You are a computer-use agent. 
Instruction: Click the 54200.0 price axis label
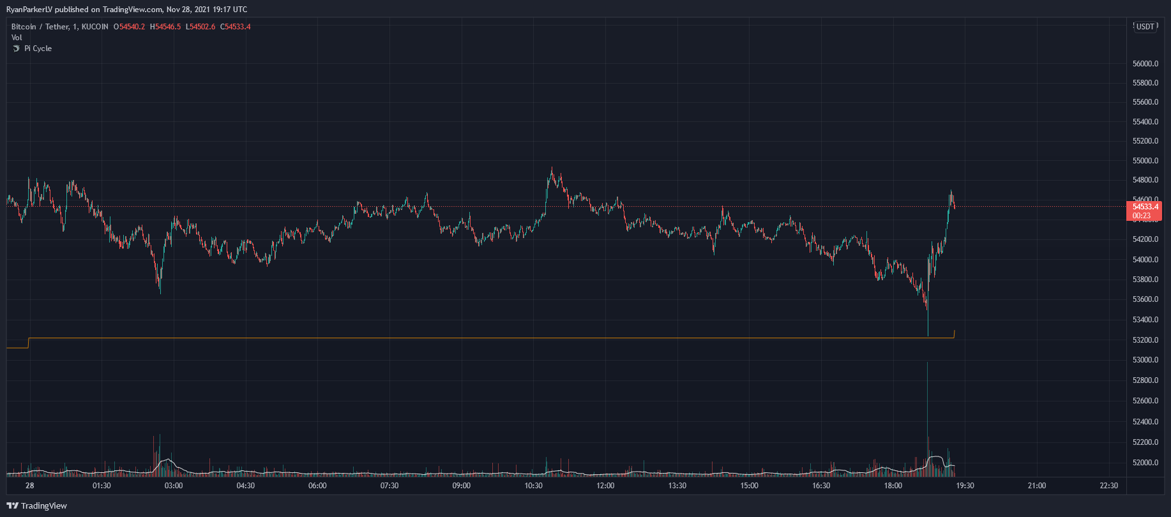1145,239
